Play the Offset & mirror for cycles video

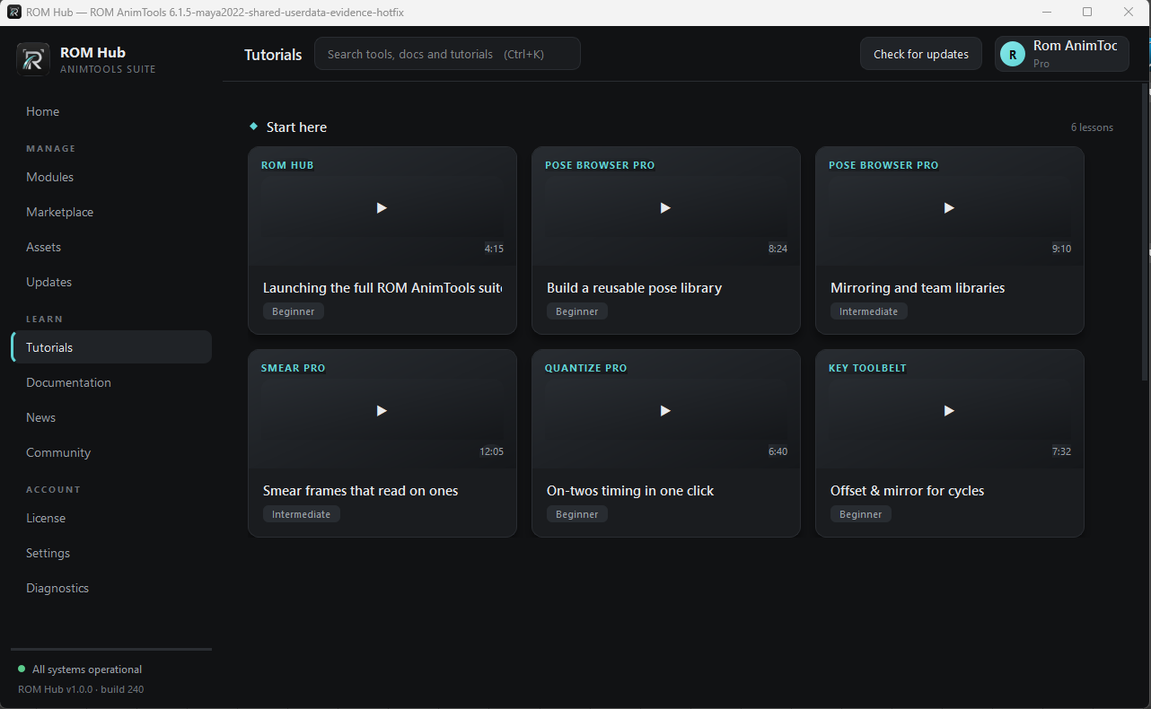(949, 410)
